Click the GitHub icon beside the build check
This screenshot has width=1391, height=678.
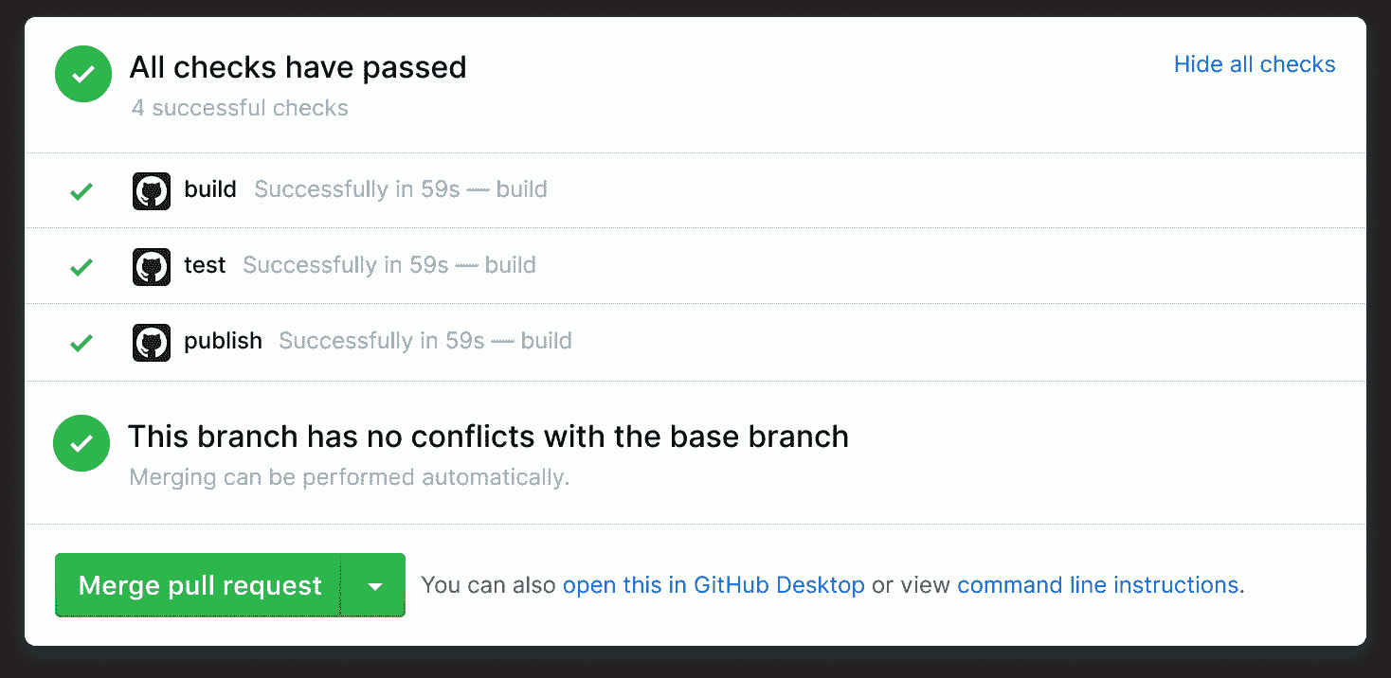152,190
